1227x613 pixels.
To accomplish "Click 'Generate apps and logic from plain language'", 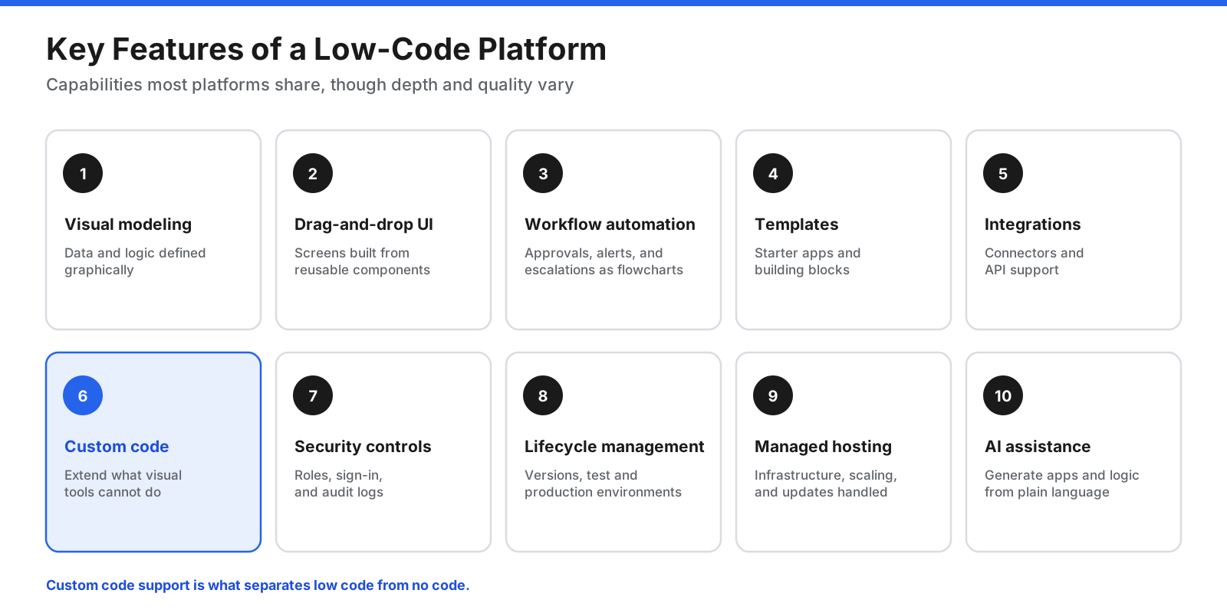I will coord(1062,484).
